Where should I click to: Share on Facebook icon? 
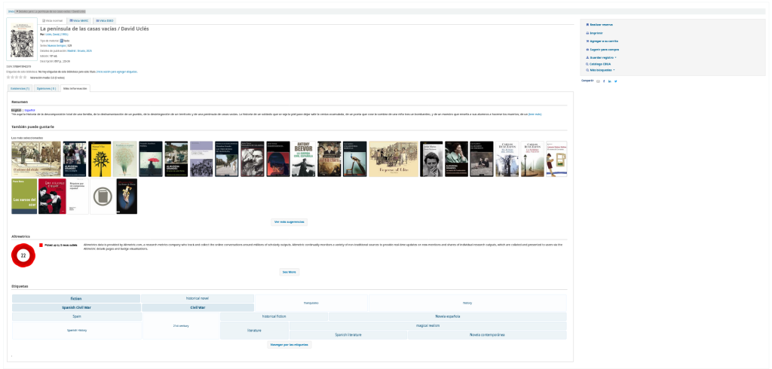[x=604, y=81]
